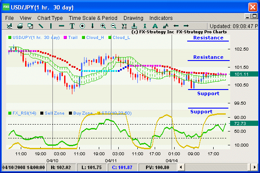Click scrollbar left arrow button
The image size is (260, 173).
click(181, 167)
